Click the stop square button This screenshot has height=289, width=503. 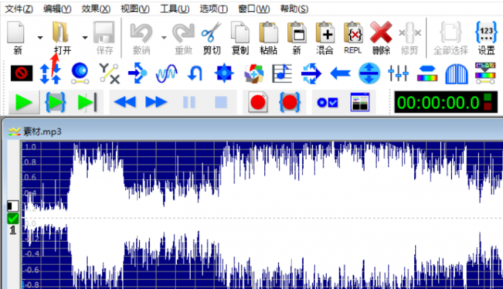(221, 103)
